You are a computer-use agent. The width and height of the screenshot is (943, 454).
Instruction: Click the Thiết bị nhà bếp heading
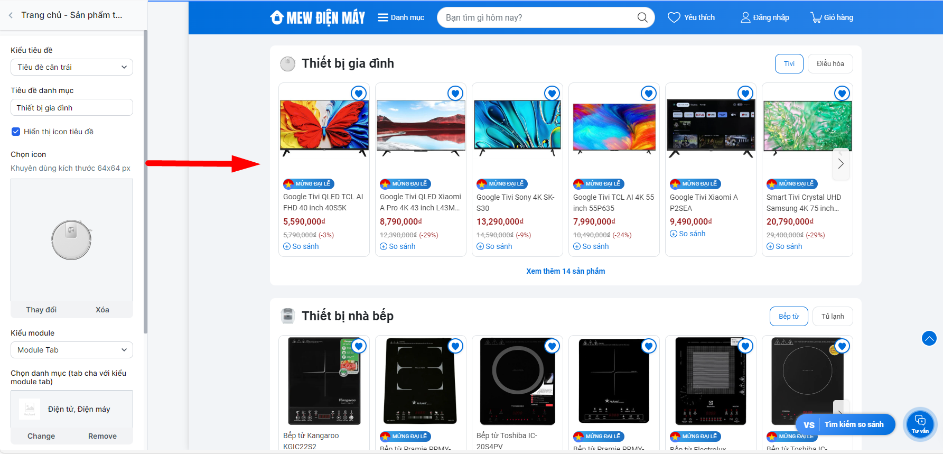pos(348,316)
